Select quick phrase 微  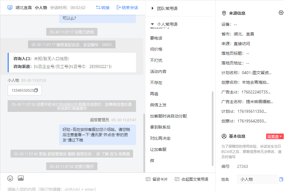pos(152,161)
